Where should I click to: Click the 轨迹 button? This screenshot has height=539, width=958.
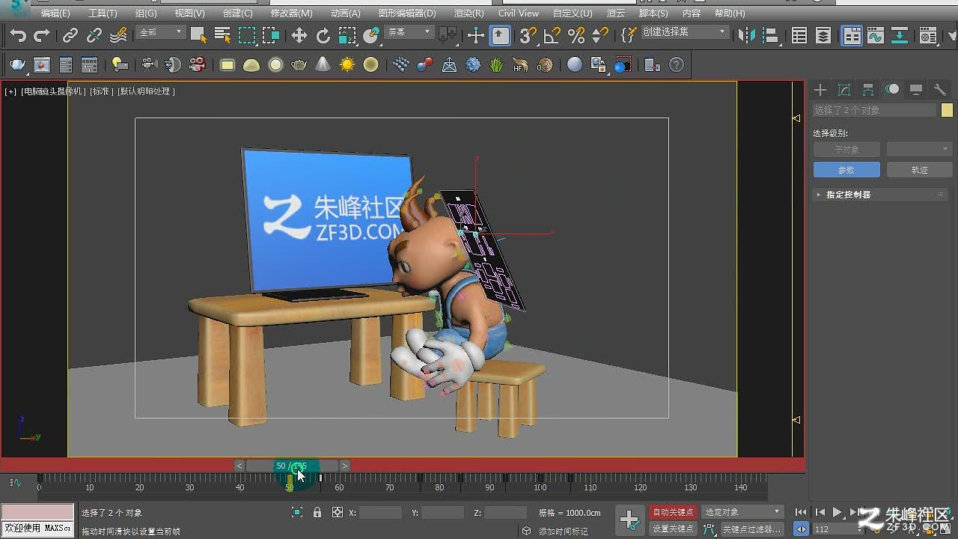tap(919, 170)
